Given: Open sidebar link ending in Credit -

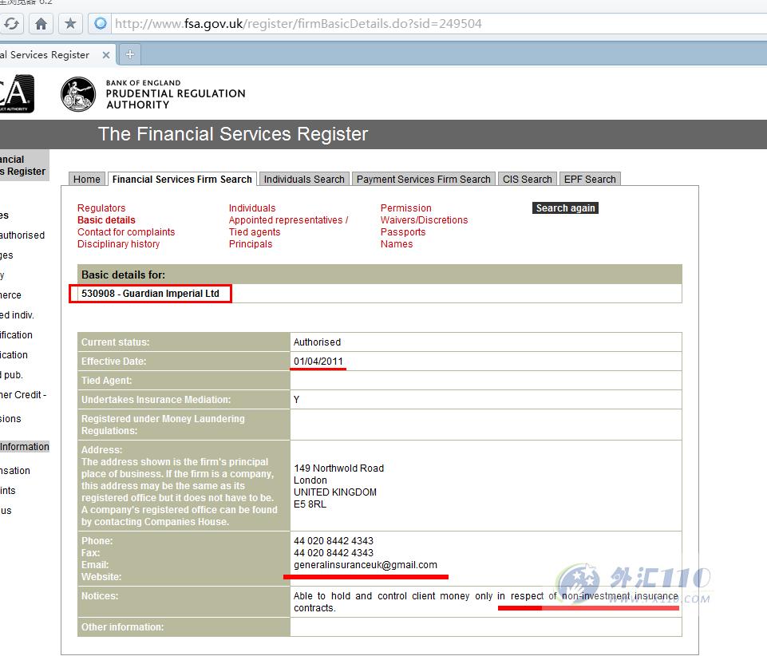Looking at the screenshot, I should coord(23,395).
